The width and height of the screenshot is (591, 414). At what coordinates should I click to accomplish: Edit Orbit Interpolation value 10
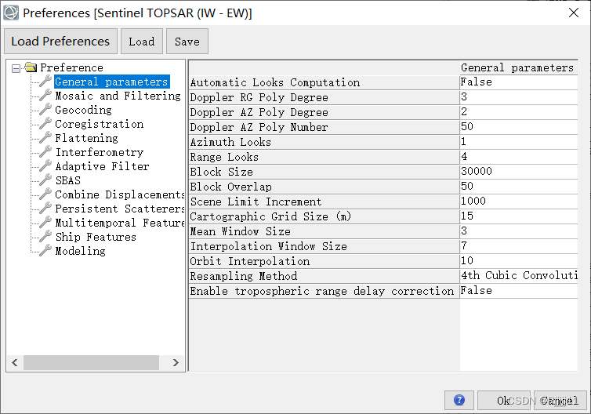519,261
